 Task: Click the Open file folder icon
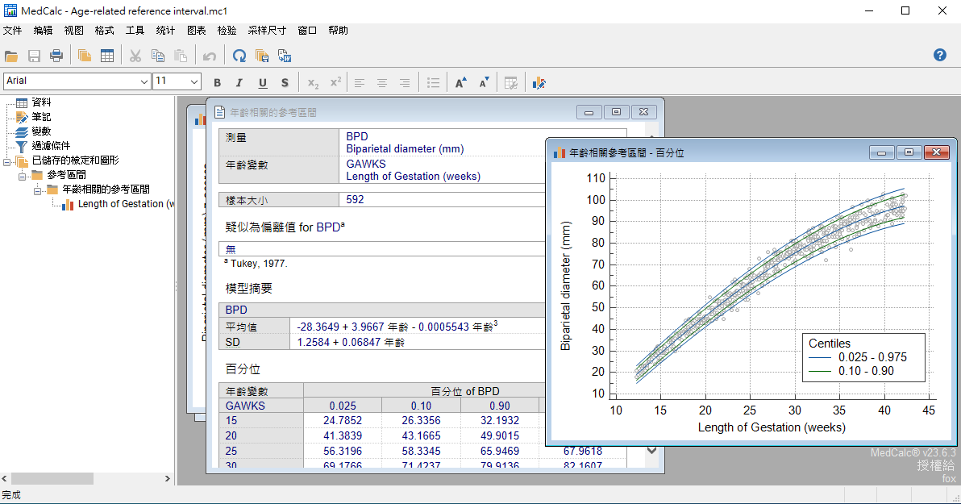point(11,56)
